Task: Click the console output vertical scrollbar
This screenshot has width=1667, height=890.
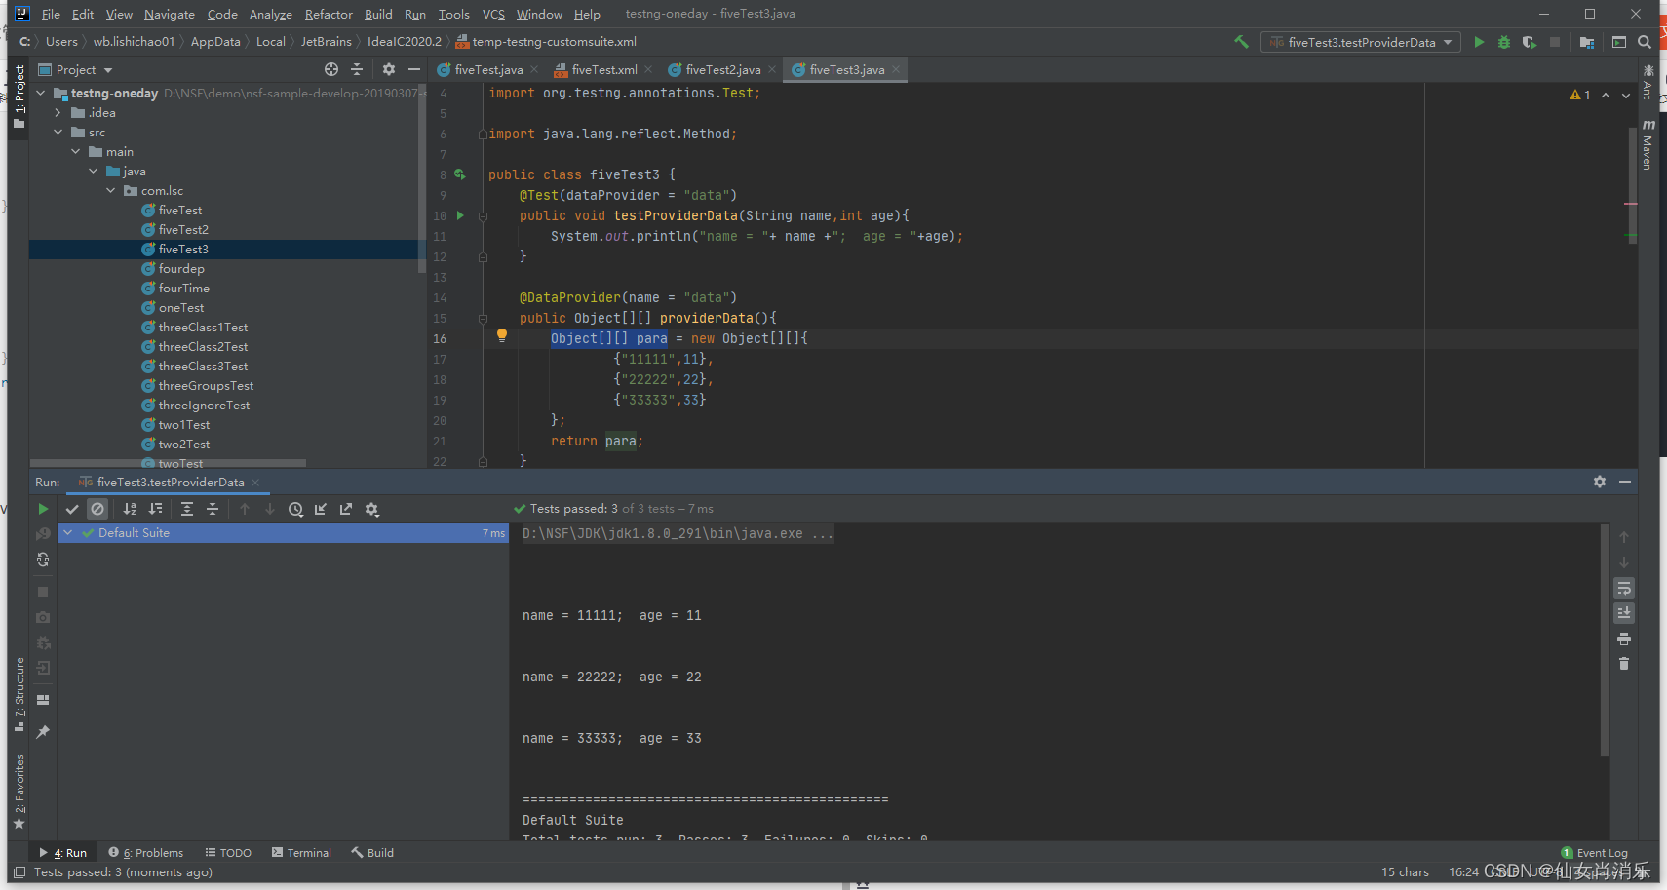Action: (x=1605, y=640)
